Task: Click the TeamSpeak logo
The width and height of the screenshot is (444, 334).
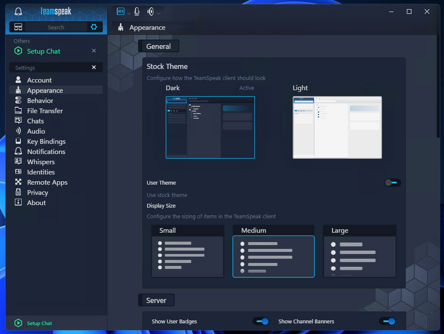Action: (x=56, y=11)
